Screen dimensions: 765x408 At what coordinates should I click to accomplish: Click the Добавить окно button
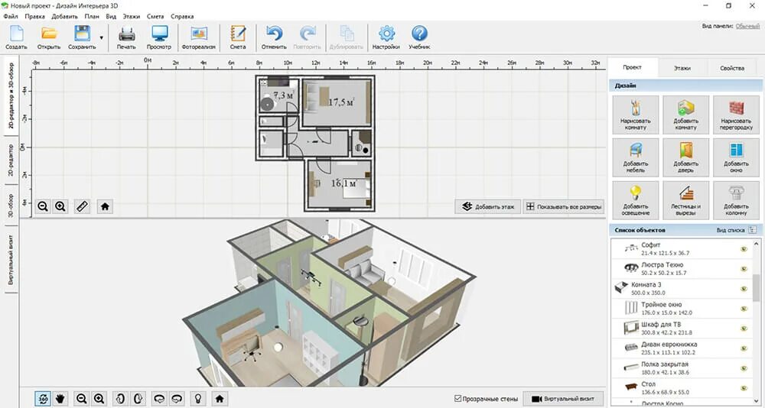[x=736, y=157]
